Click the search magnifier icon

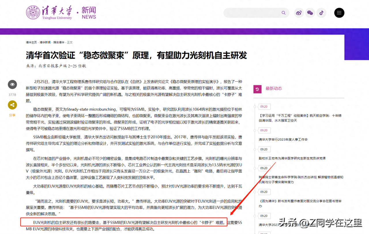pyautogui.click(x=283, y=13)
